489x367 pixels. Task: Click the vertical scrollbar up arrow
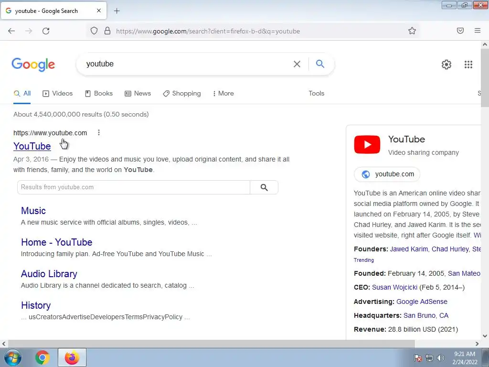click(485, 44)
